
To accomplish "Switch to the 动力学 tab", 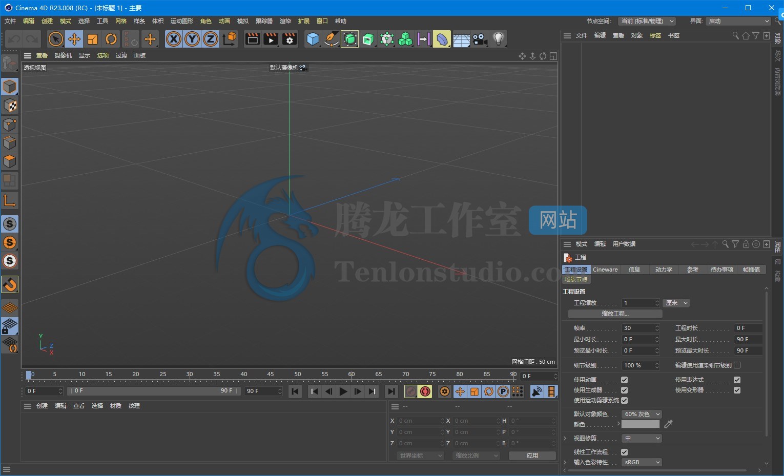I will tap(664, 270).
